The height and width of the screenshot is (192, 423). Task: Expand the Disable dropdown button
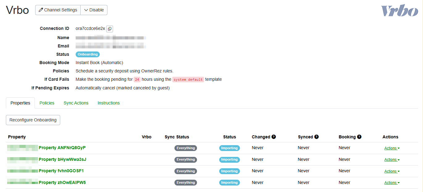94,10
